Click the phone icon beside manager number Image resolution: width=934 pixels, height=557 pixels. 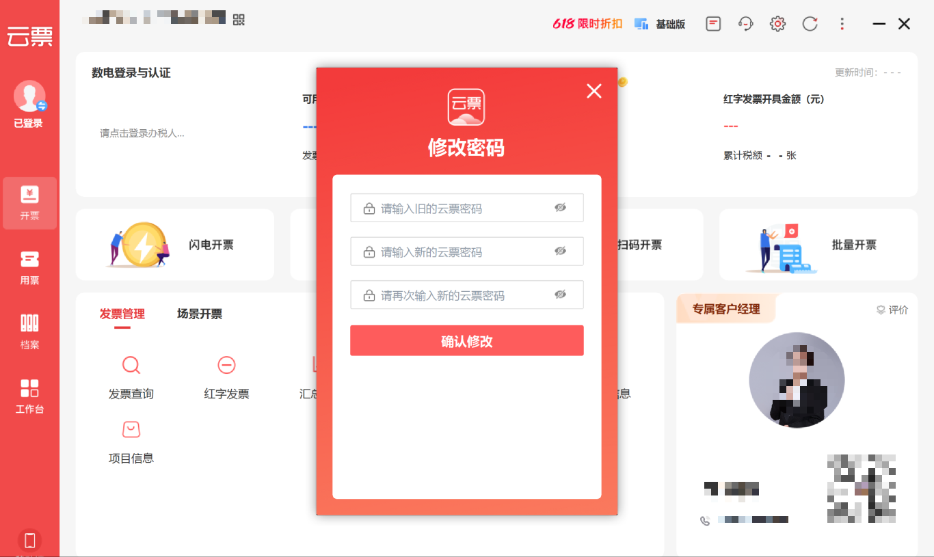[706, 521]
